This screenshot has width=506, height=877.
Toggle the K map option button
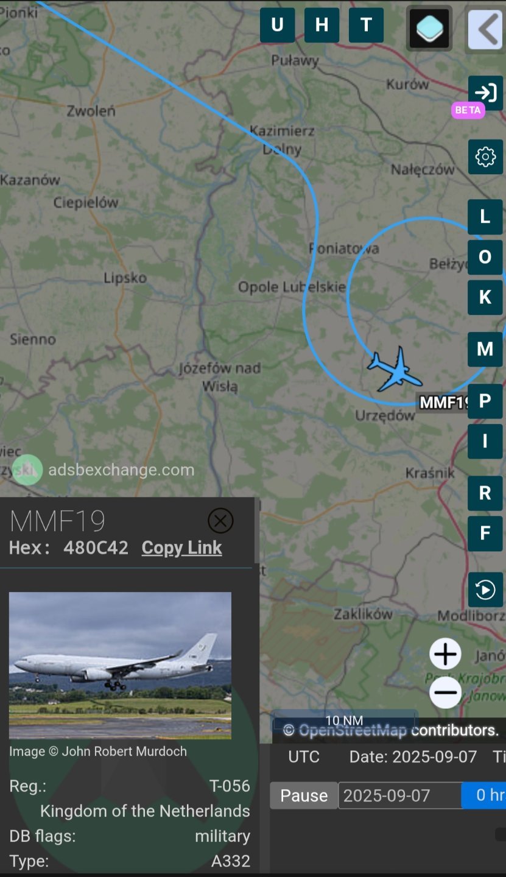(485, 297)
